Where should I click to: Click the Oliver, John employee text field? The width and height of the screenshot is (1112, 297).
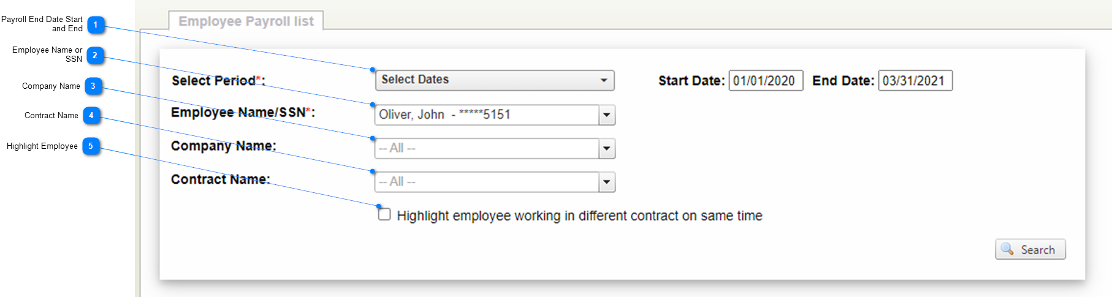pyautogui.click(x=487, y=115)
